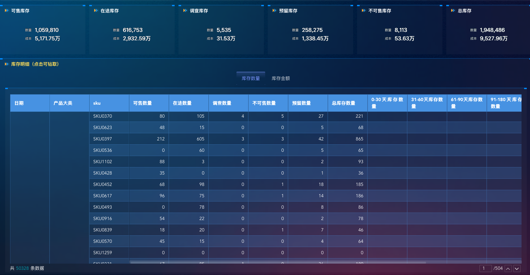Switch to the 库存数量 tab
Screen dimensions: 530x275
click(x=251, y=78)
